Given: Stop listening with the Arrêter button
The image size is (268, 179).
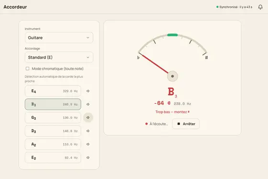Looking at the screenshot, I should (x=186, y=124).
